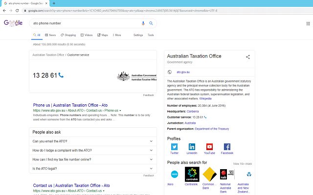Viewport: 313px width, 195px height.
Task: Select the Xero thumbnail
Action: point(175,175)
